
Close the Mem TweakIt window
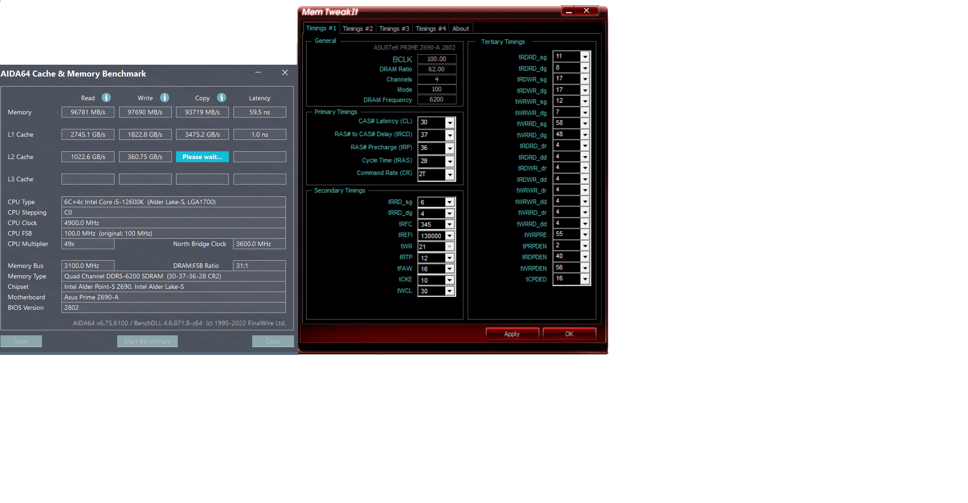587,11
